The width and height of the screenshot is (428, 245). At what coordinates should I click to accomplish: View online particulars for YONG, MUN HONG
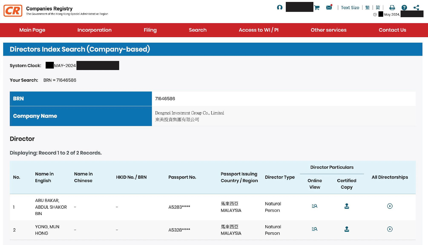tap(315, 229)
